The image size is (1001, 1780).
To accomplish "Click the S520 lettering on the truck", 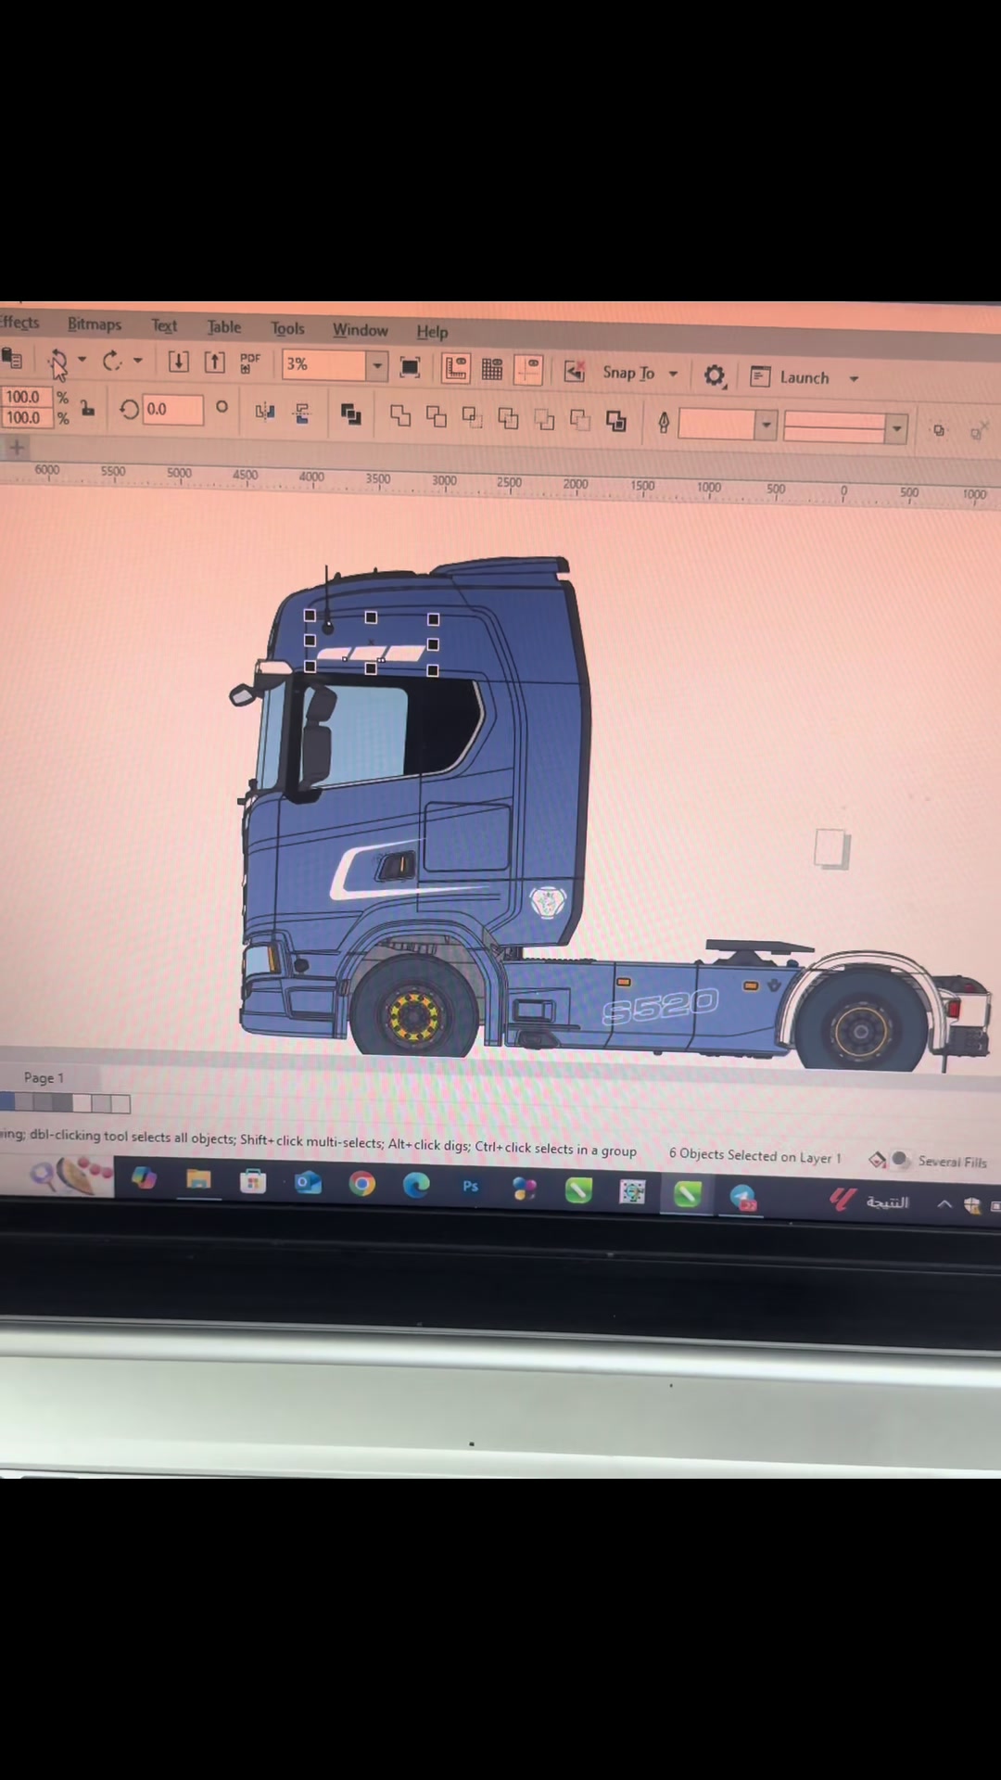I will tap(660, 1006).
